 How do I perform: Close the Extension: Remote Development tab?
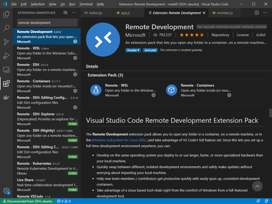coord(204,13)
